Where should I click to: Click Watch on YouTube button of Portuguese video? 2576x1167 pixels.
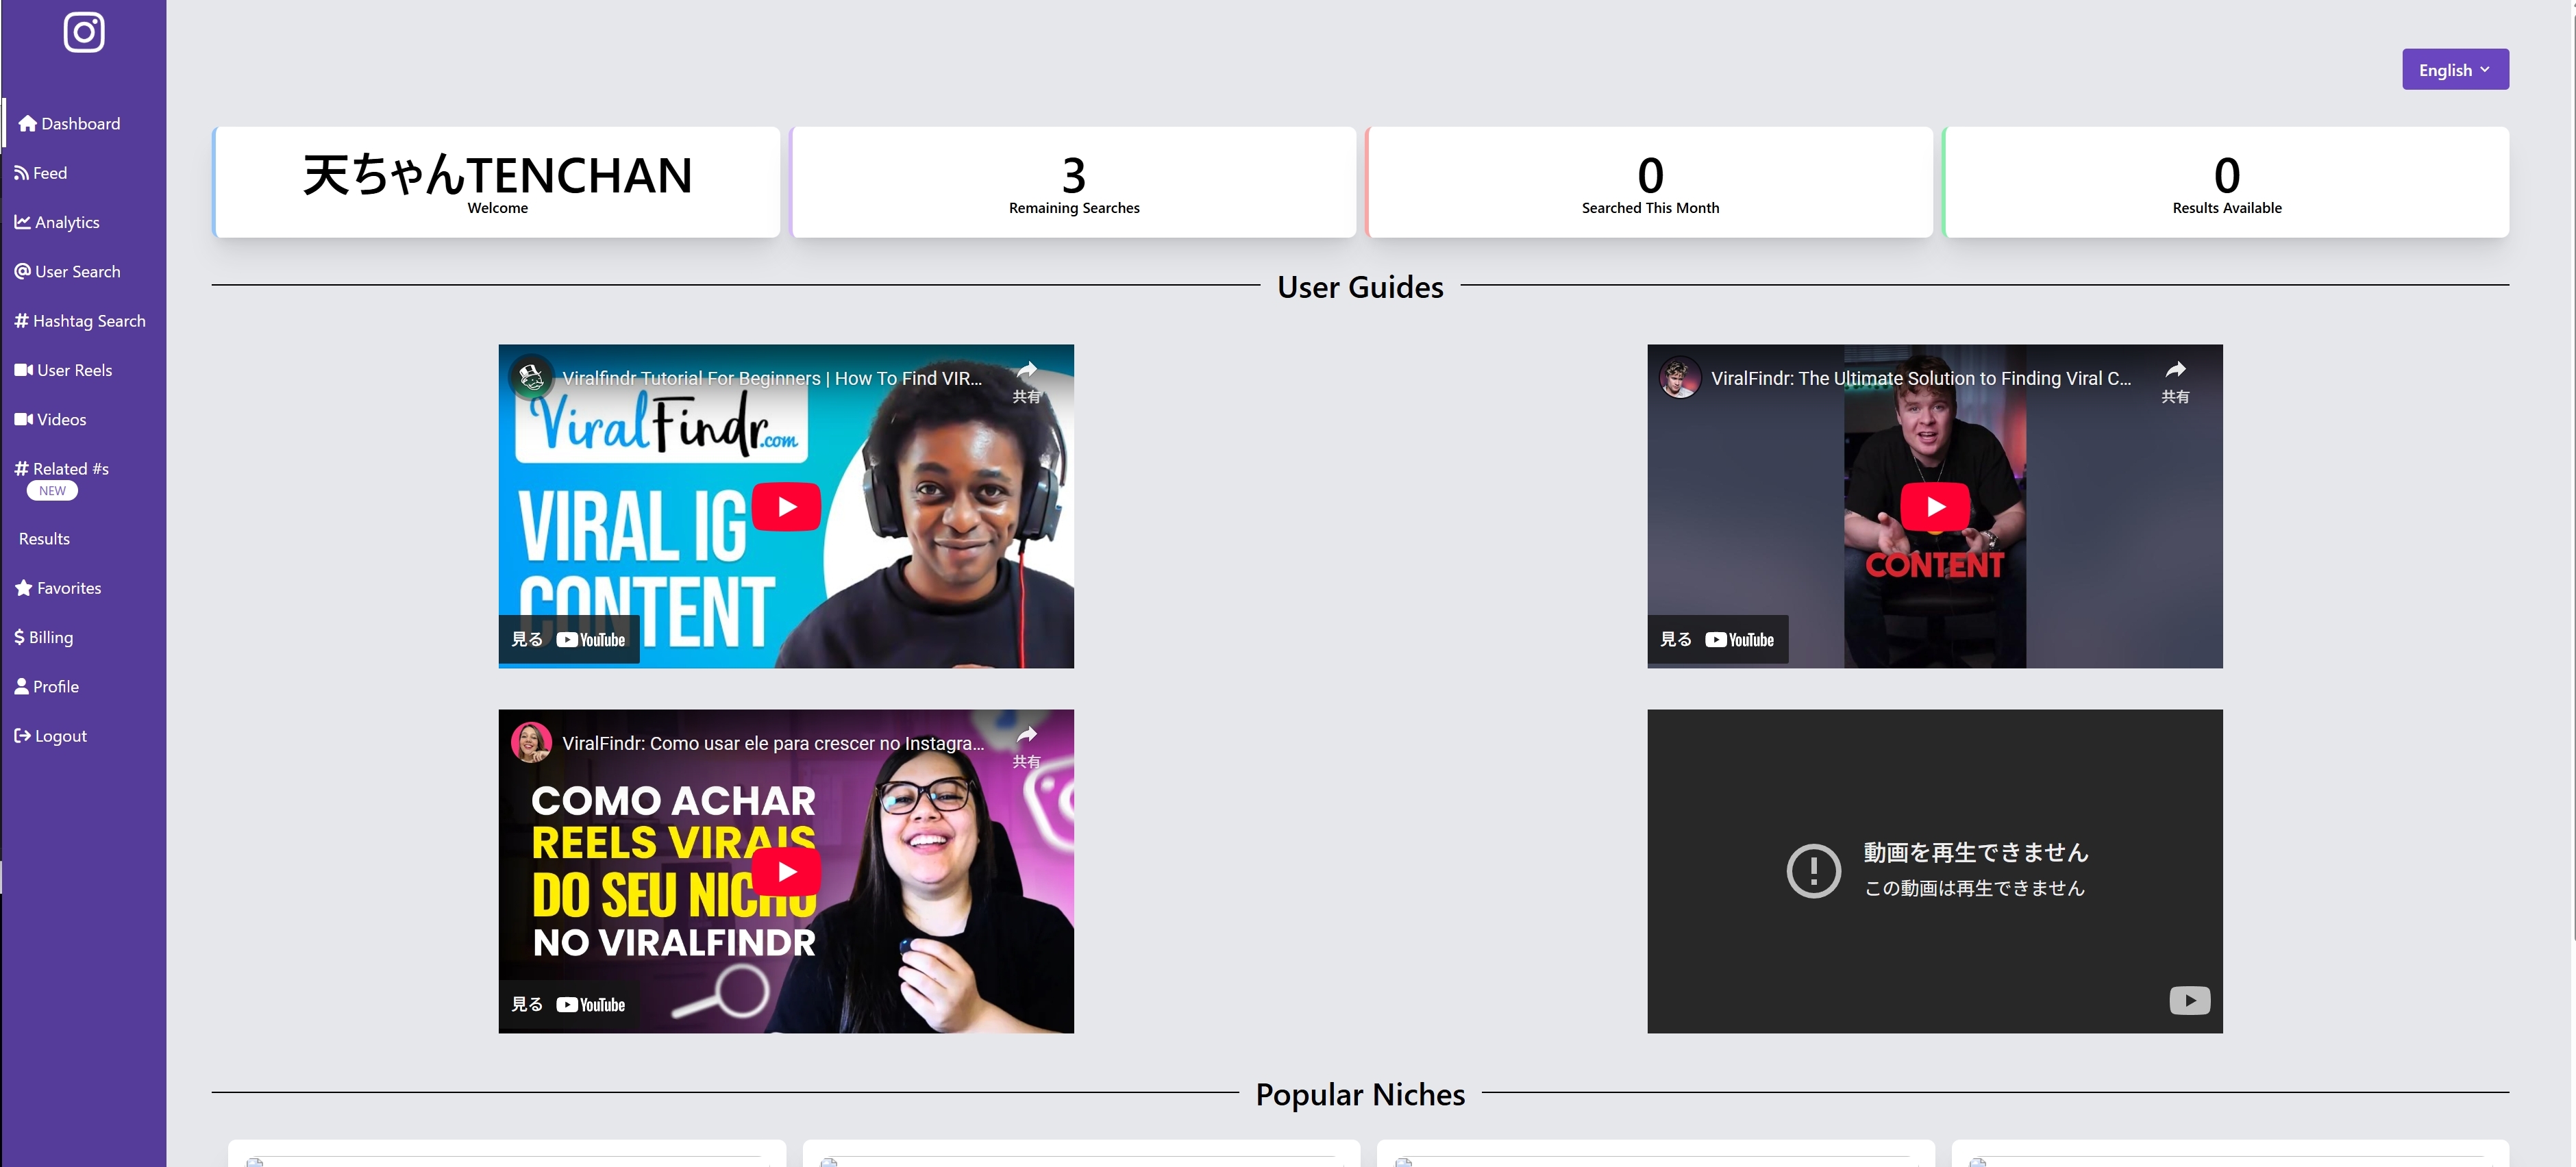coord(569,1004)
